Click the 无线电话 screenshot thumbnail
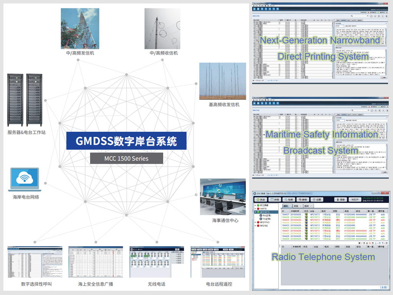 pos(157,262)
